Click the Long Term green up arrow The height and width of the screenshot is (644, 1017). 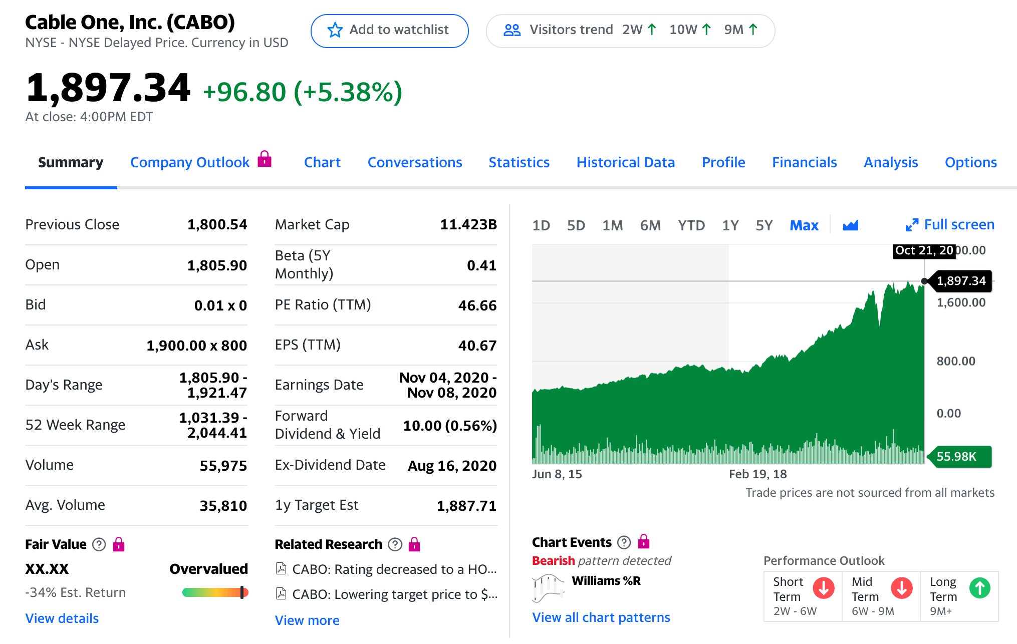point(979,588)
